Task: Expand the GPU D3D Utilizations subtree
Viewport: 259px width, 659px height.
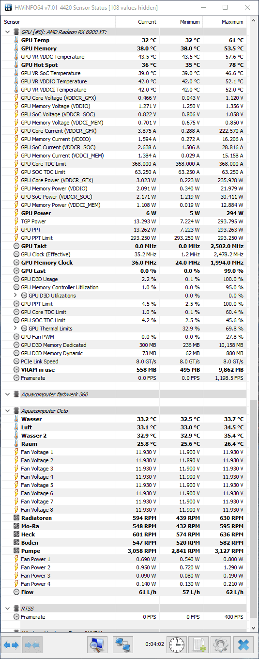Action: [x=15, y=296]
